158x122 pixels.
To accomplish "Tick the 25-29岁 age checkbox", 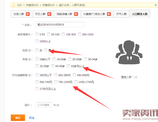I will (x=70, y=59).
